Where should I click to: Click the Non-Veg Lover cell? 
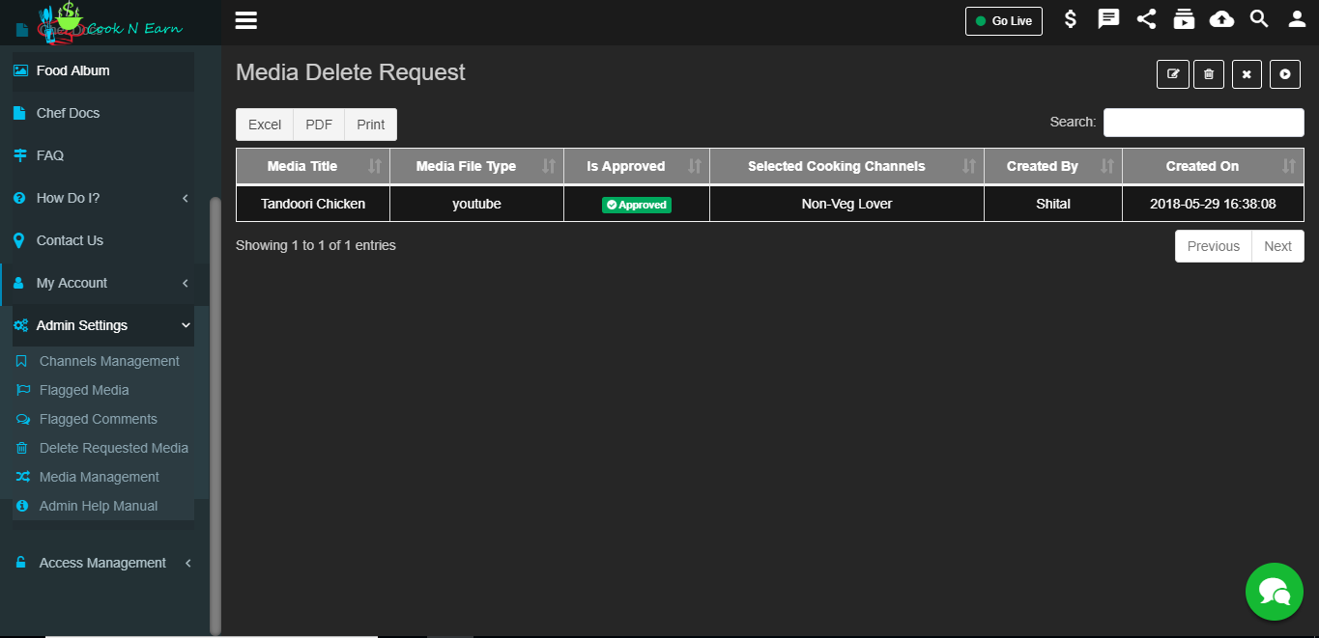(x=846, y=204)
